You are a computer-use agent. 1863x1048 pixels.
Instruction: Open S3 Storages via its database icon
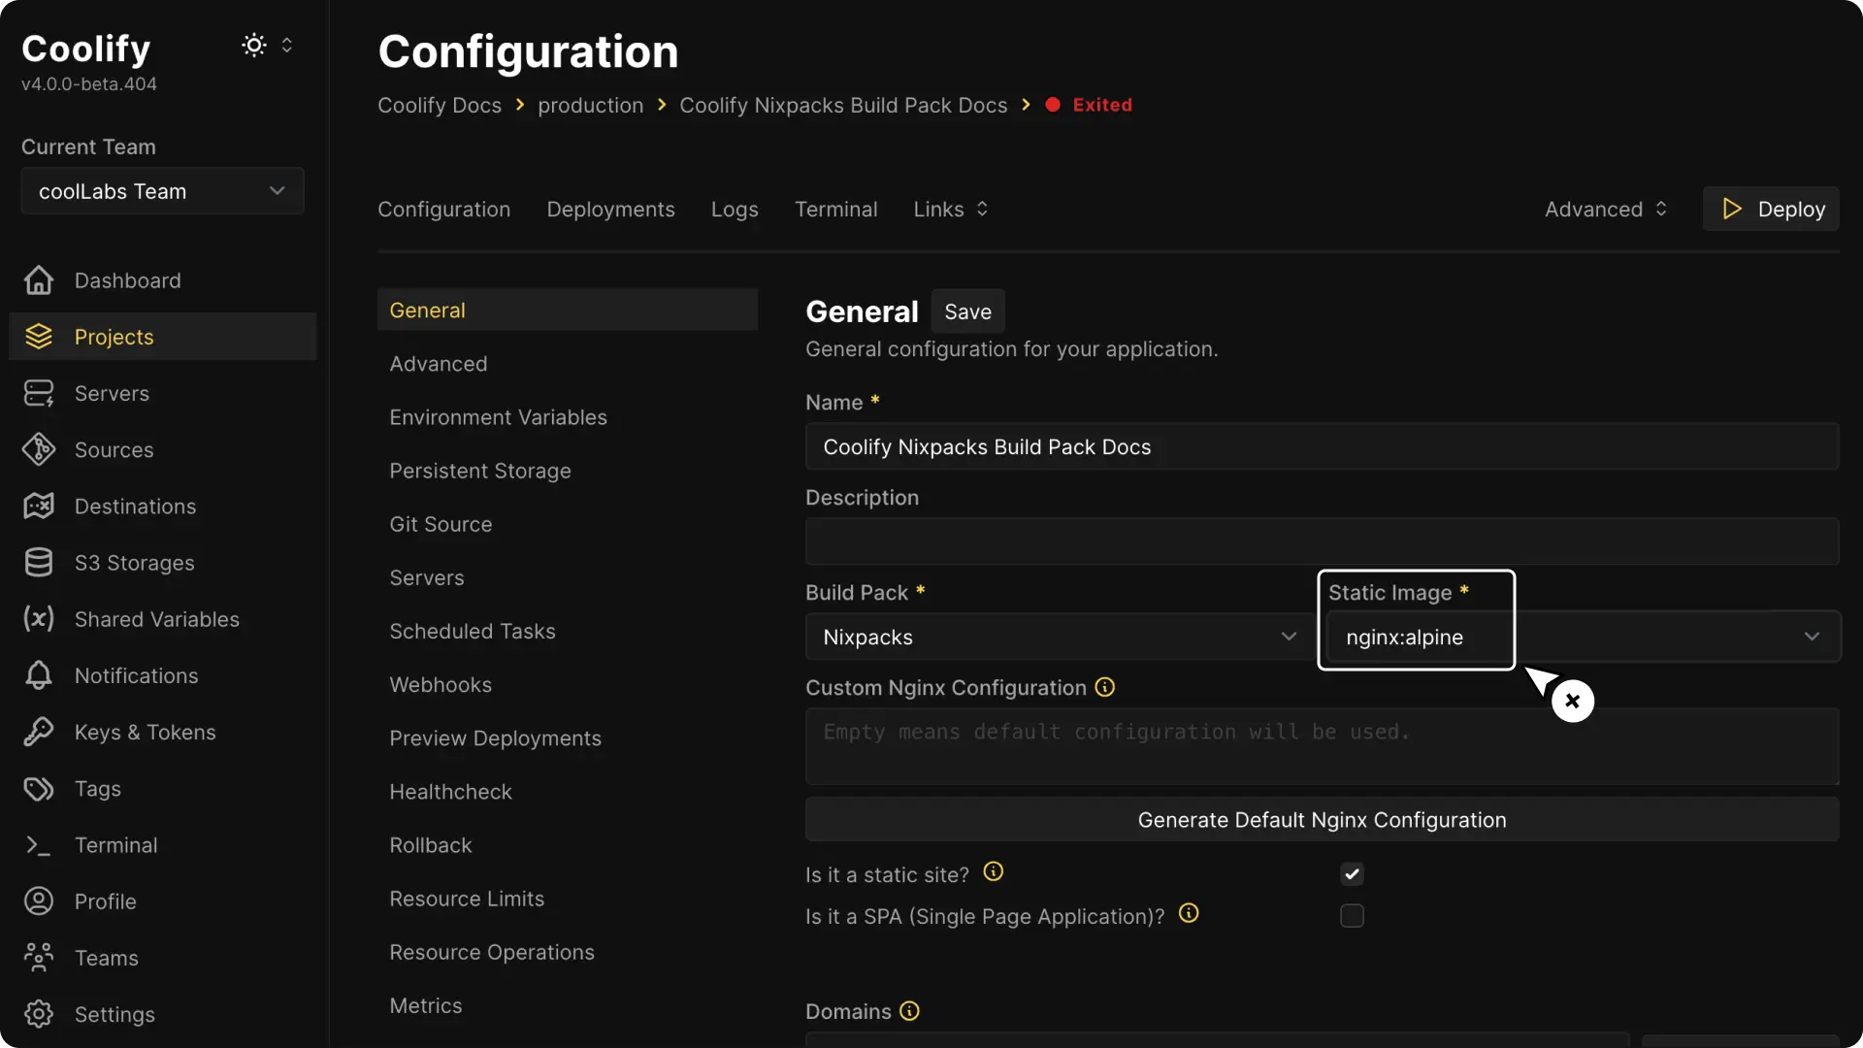38,563
